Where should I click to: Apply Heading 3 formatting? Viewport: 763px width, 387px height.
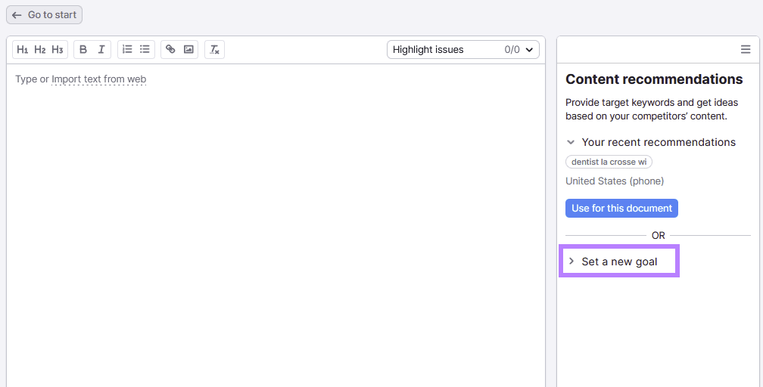click(x=58, y=50)
